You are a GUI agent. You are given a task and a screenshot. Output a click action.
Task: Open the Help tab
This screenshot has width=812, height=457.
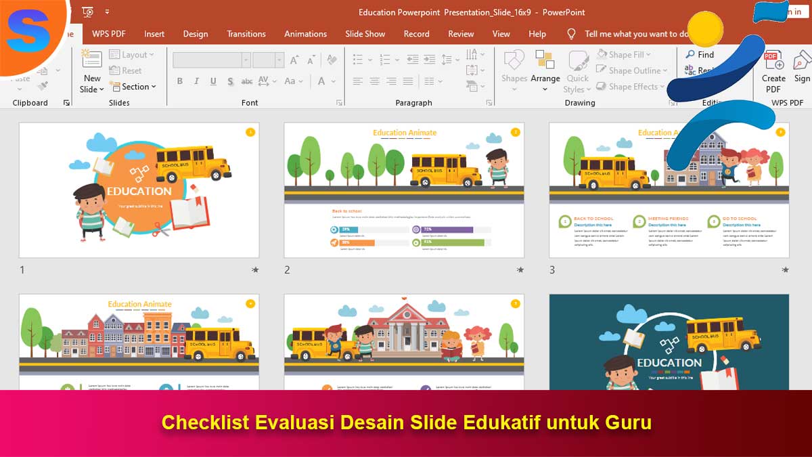537,34
